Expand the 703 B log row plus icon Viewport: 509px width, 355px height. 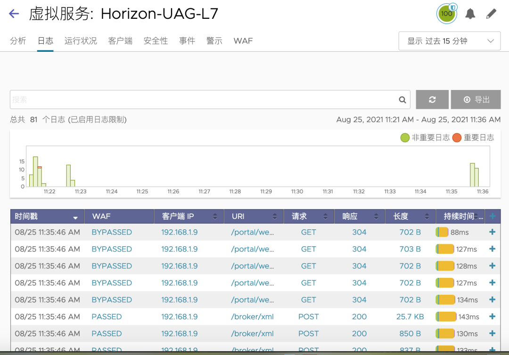tap(492, 249)
